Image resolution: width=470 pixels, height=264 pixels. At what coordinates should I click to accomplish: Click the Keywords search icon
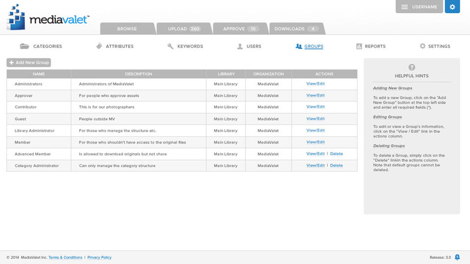[x=170, y=46]
